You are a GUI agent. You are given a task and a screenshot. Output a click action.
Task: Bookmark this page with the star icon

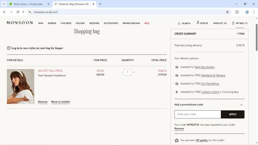pyautogui.click(x=227, y=12)
